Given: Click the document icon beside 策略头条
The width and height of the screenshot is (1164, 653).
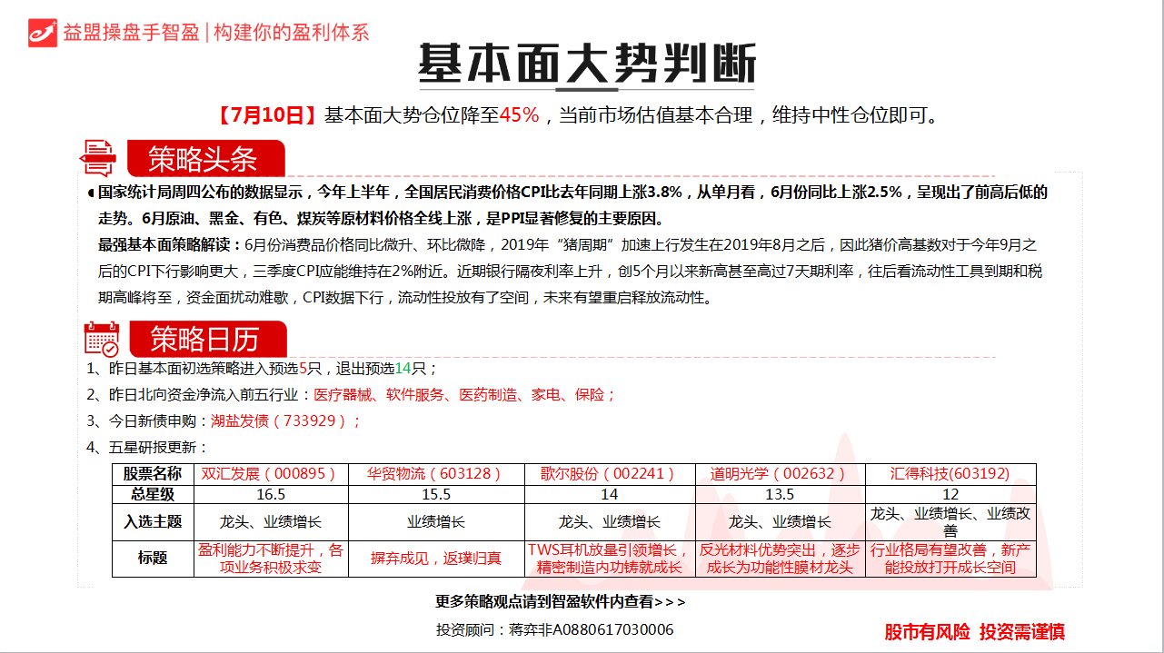Looking at the screenshot, I should (x=99, y=158).
